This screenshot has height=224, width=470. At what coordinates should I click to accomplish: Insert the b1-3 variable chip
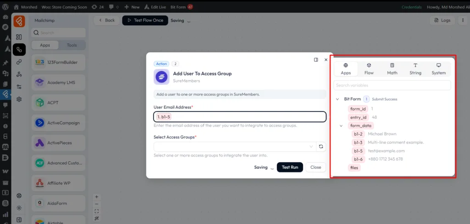358,142
